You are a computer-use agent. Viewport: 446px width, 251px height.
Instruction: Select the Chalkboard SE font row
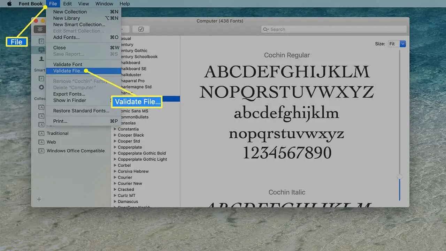pyautogui.click(x=146, y=69)
